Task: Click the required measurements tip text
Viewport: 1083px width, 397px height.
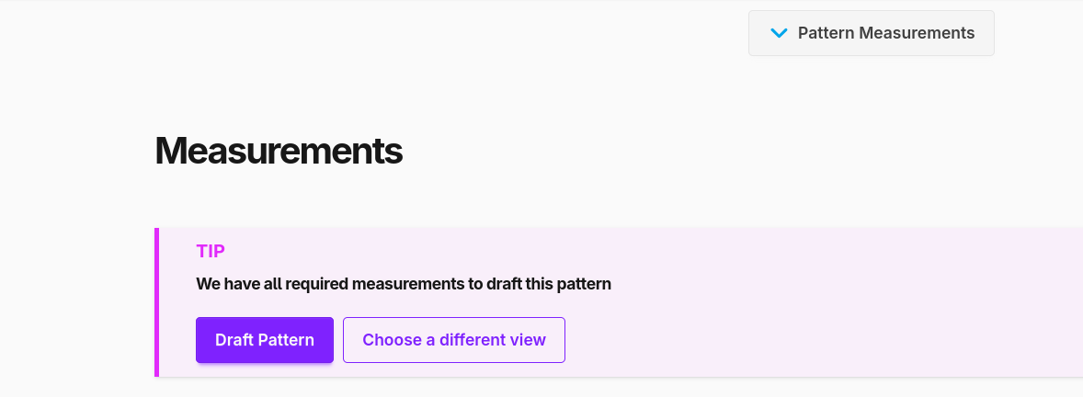Action: [x=404, y=284]
